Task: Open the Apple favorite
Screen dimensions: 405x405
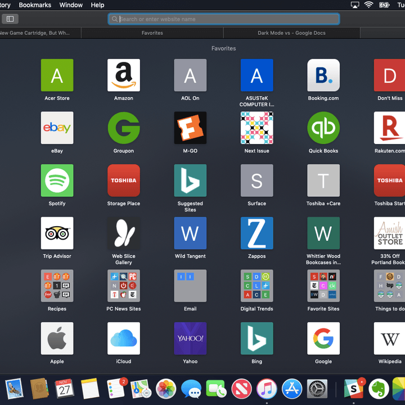Action: pyautogui.click(x=57, y=339)
